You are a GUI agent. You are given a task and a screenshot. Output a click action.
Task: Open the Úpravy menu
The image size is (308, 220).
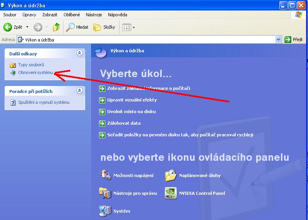29,15
